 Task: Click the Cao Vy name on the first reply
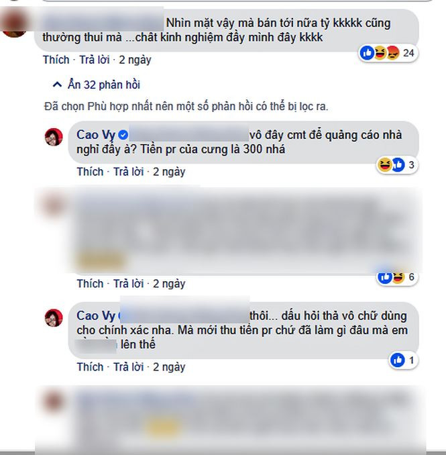(x=96, y=135)
